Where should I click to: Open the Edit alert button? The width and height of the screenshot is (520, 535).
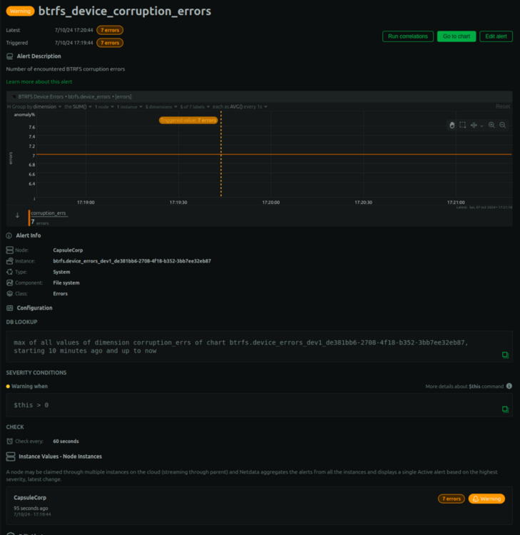tap(496, 36)
